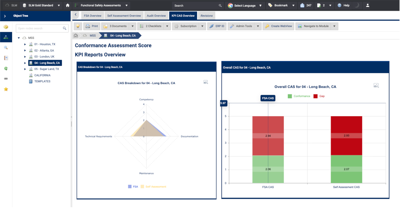Click the Print button
Screen dimensions: 400x208
coord(92,26)
